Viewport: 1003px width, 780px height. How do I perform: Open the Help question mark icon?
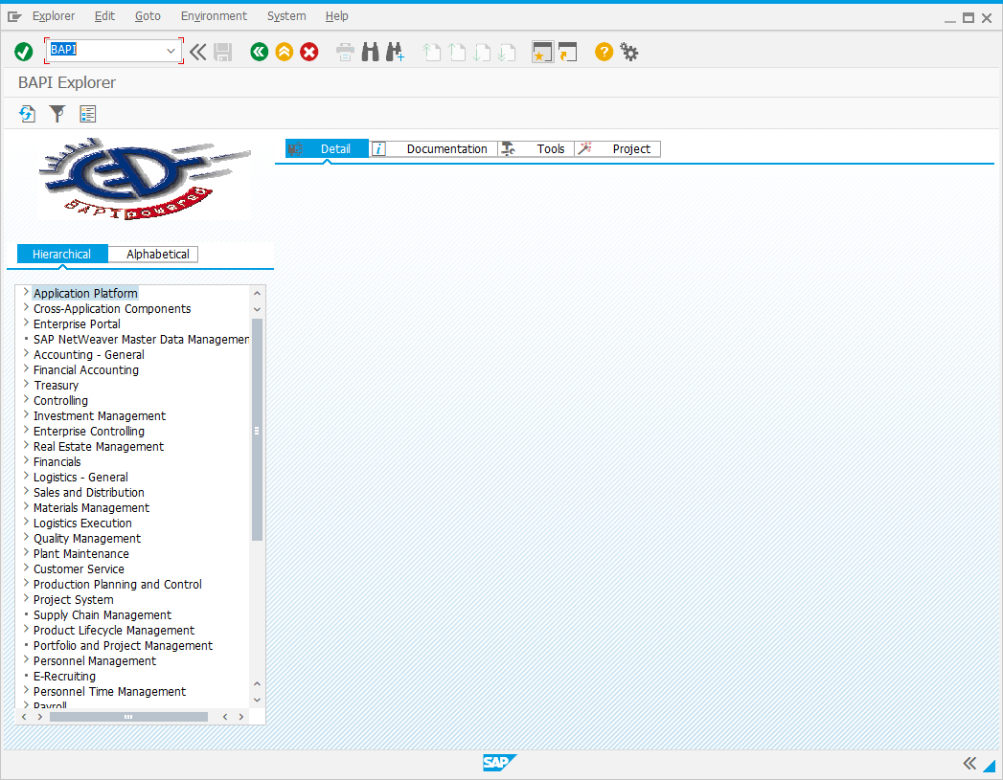[x=604, y=52]
